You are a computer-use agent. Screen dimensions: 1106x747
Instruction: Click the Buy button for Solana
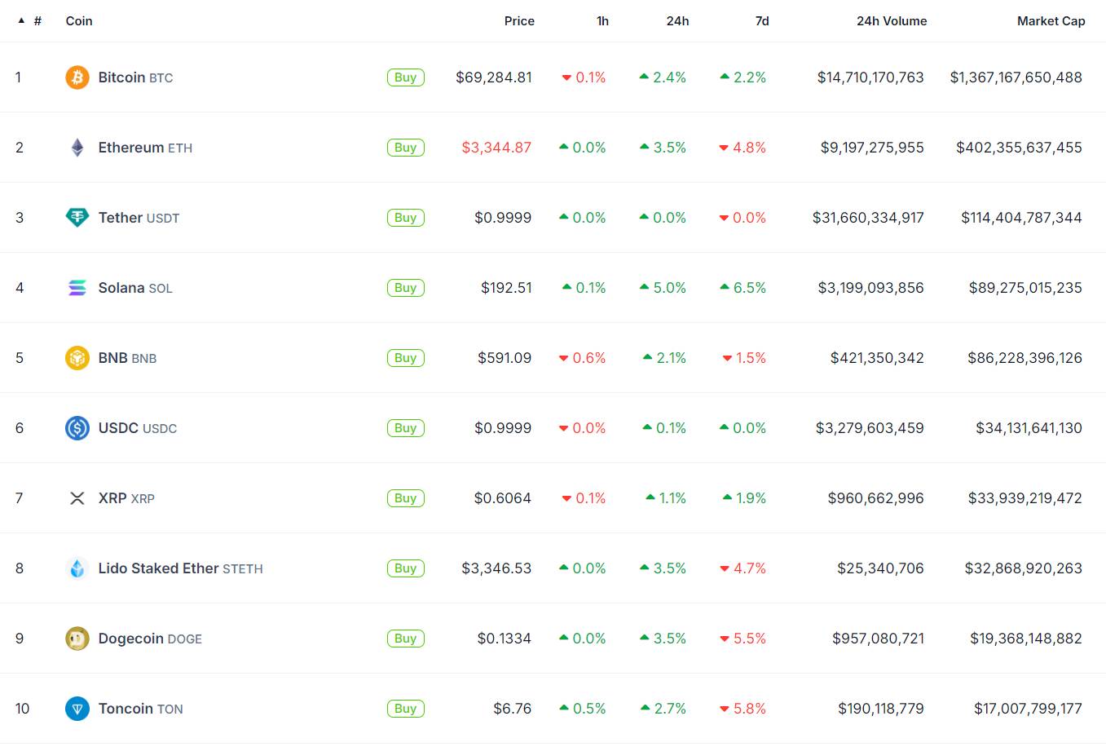[x=406, y=288]
